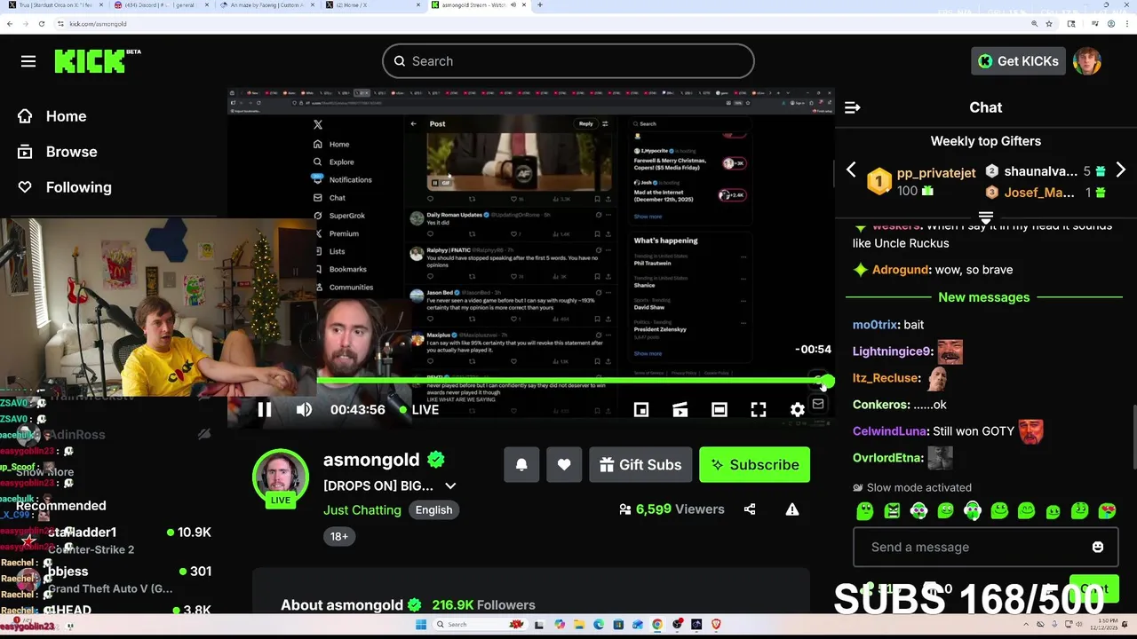Click the clip creation icon
The width and height of the screenshot is (1137, 639).
680,409
